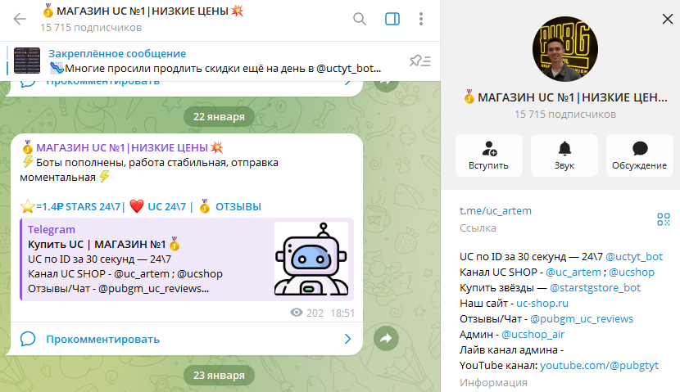
Task: Go back using the left arrow
Action: pyautogui.click(x=20, y=19)
